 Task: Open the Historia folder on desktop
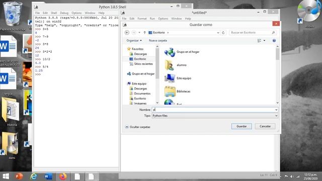(x=11, y=112)
